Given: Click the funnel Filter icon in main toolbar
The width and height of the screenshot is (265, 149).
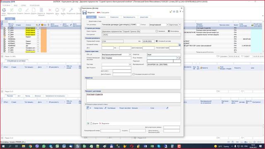Looking at the screenshot, I should (63, 10).
